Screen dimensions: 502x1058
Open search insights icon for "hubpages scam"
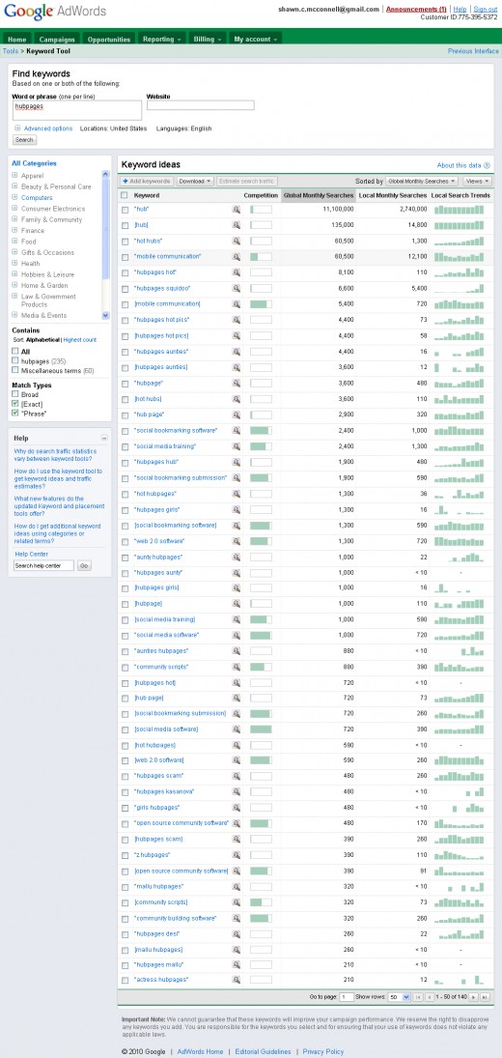point(237,776)
